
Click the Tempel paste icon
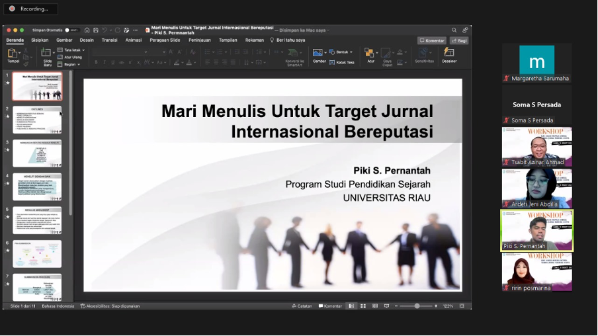[13, 53]
